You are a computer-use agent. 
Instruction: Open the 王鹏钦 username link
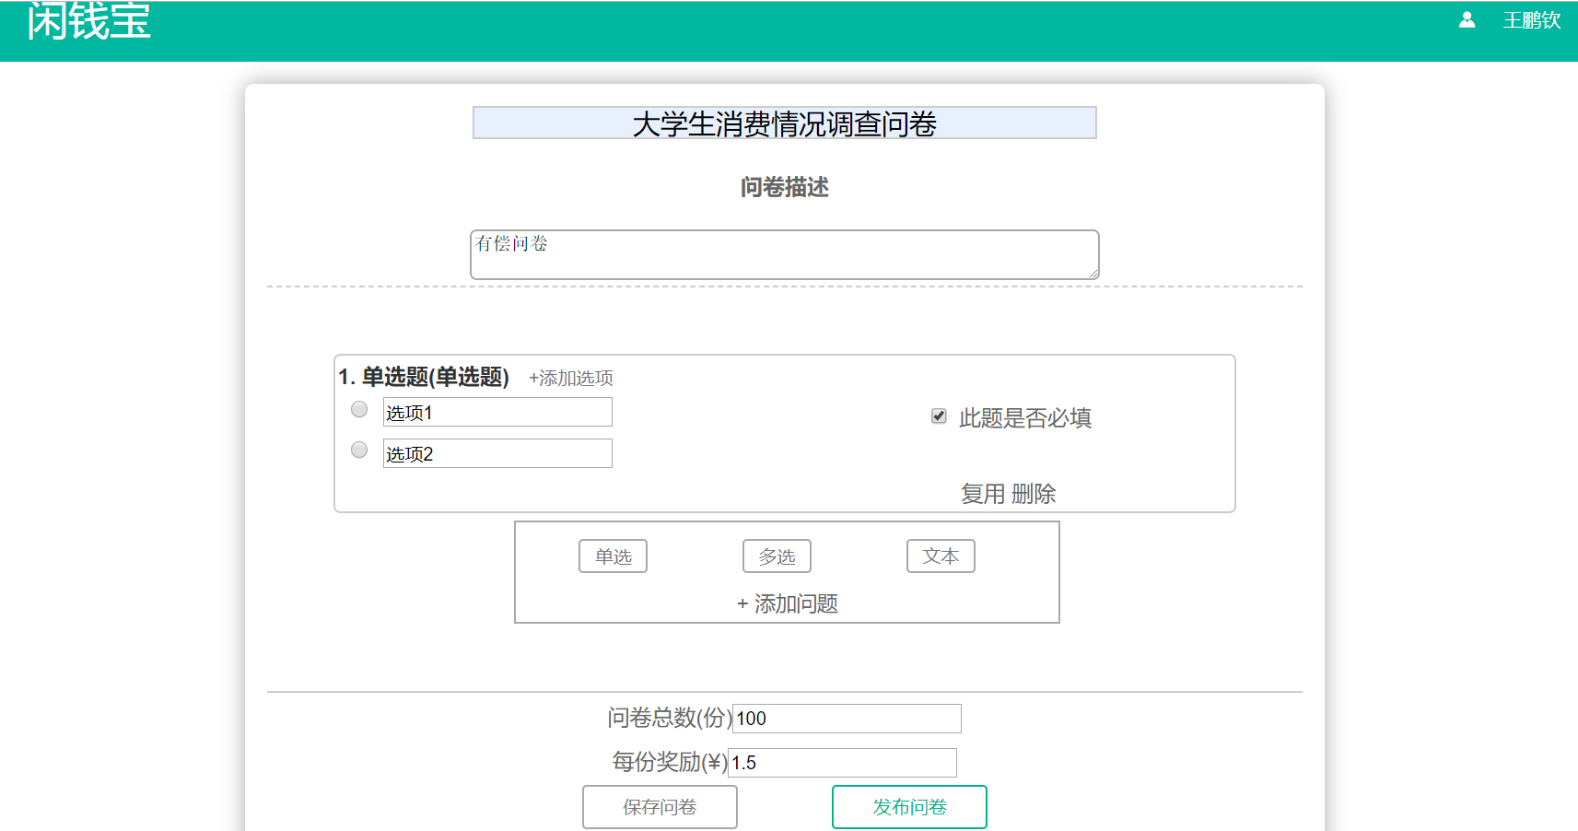[1531, 20]
